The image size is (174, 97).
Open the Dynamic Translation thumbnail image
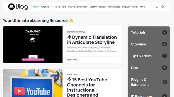point(33,44)
